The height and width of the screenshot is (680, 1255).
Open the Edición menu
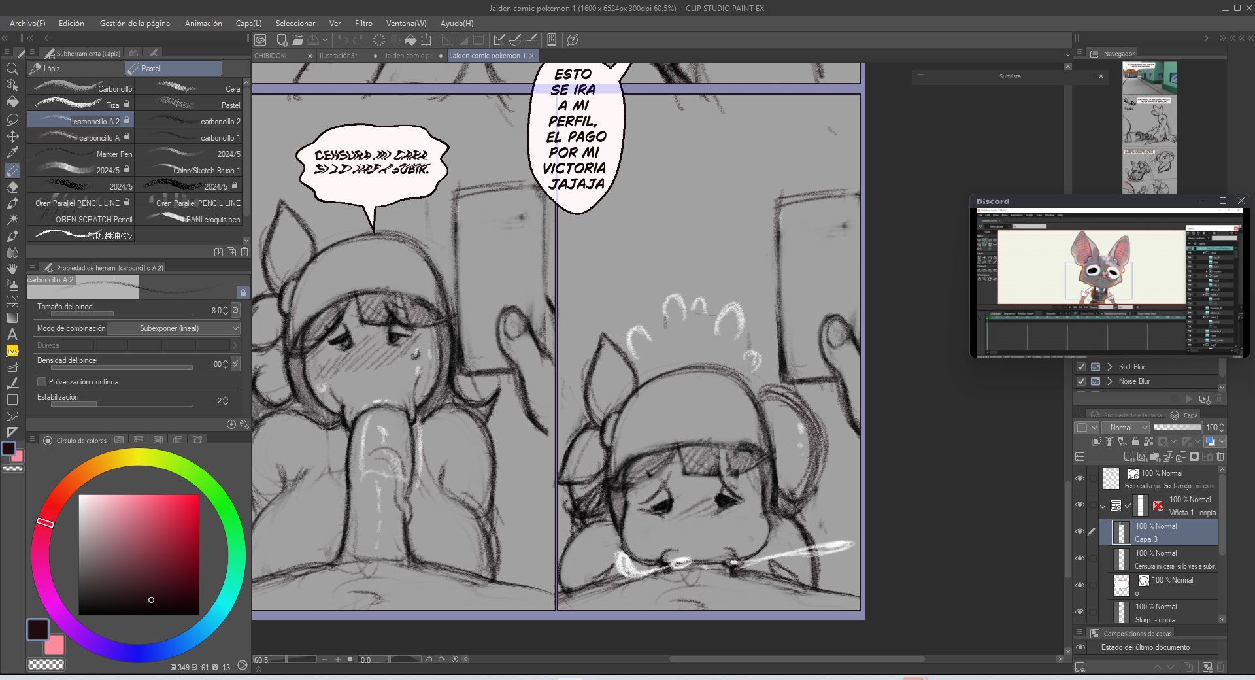(x=71, y=24)
